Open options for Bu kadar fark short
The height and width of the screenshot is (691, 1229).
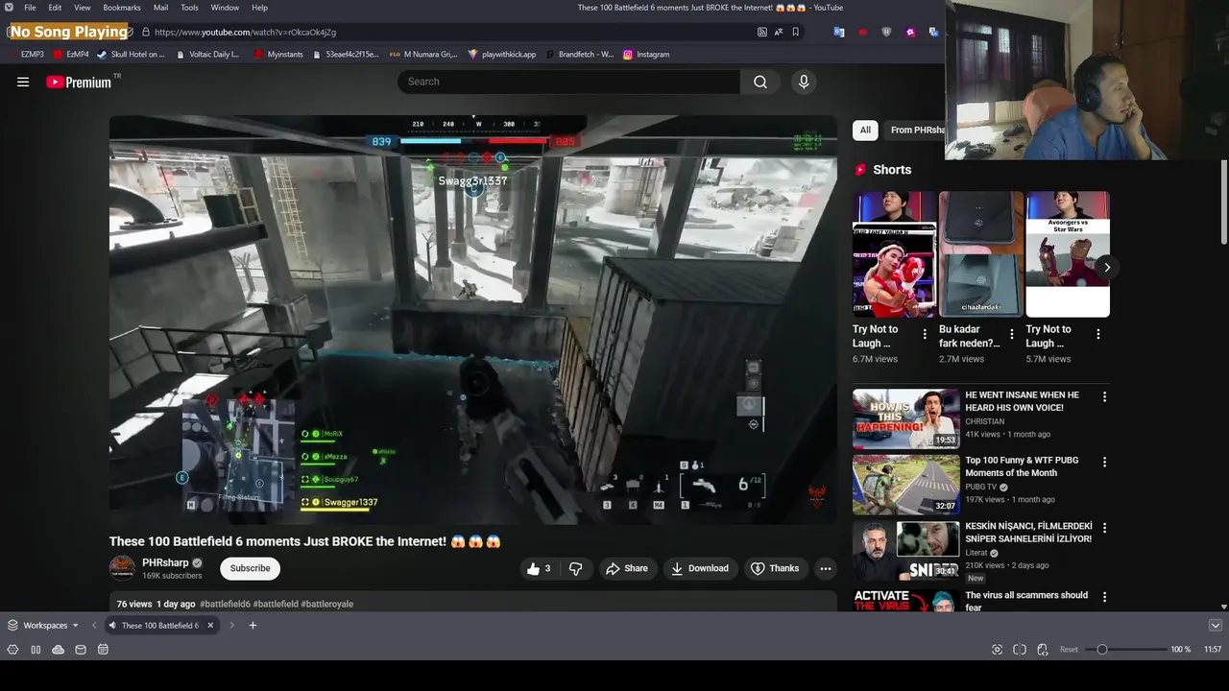[x=1011, y=334]
